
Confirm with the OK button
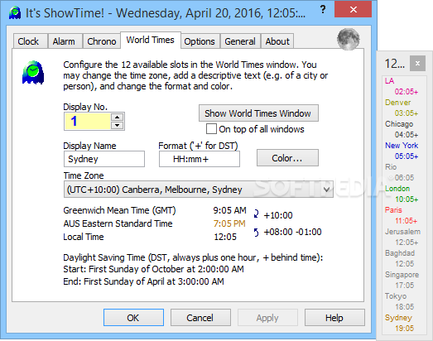(x=133, y=318)
